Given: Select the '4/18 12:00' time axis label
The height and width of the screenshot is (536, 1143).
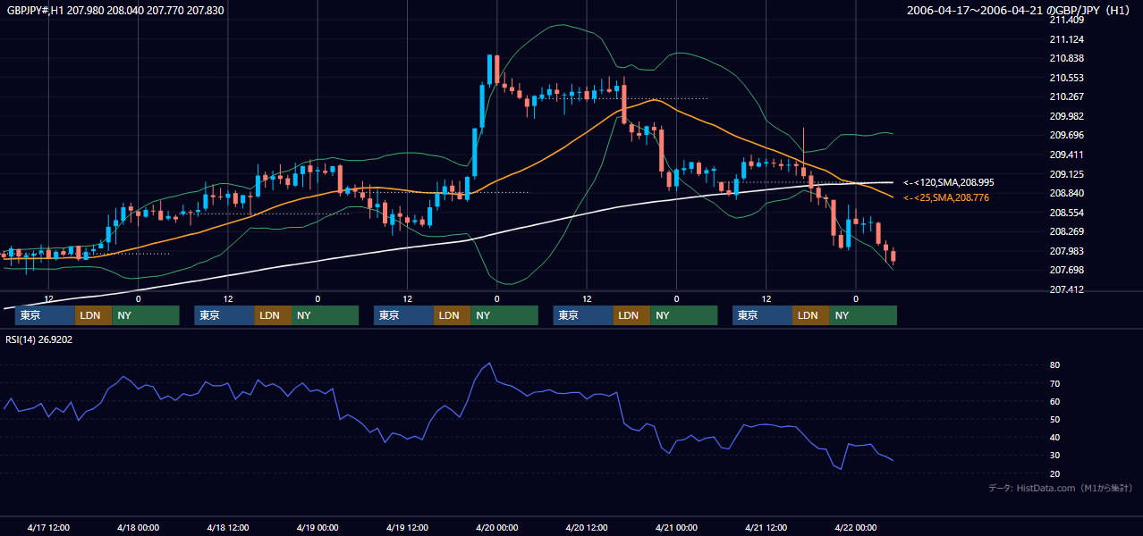Looking at the screenshot, I should [x=227, y=527].
